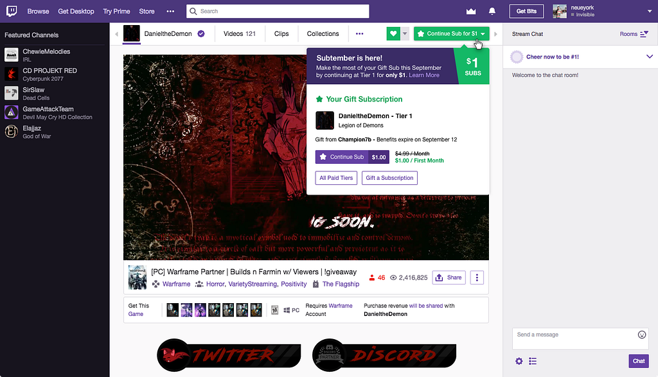Viewport: 658px width, 377px height.
Task: Click DanieltheDemon Tier 1 subscription avatar
Action: (325, 120)
